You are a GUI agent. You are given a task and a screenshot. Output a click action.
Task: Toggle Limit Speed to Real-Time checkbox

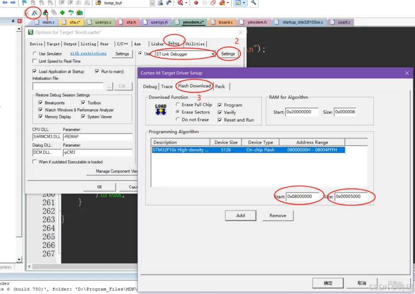pos(35,61)
